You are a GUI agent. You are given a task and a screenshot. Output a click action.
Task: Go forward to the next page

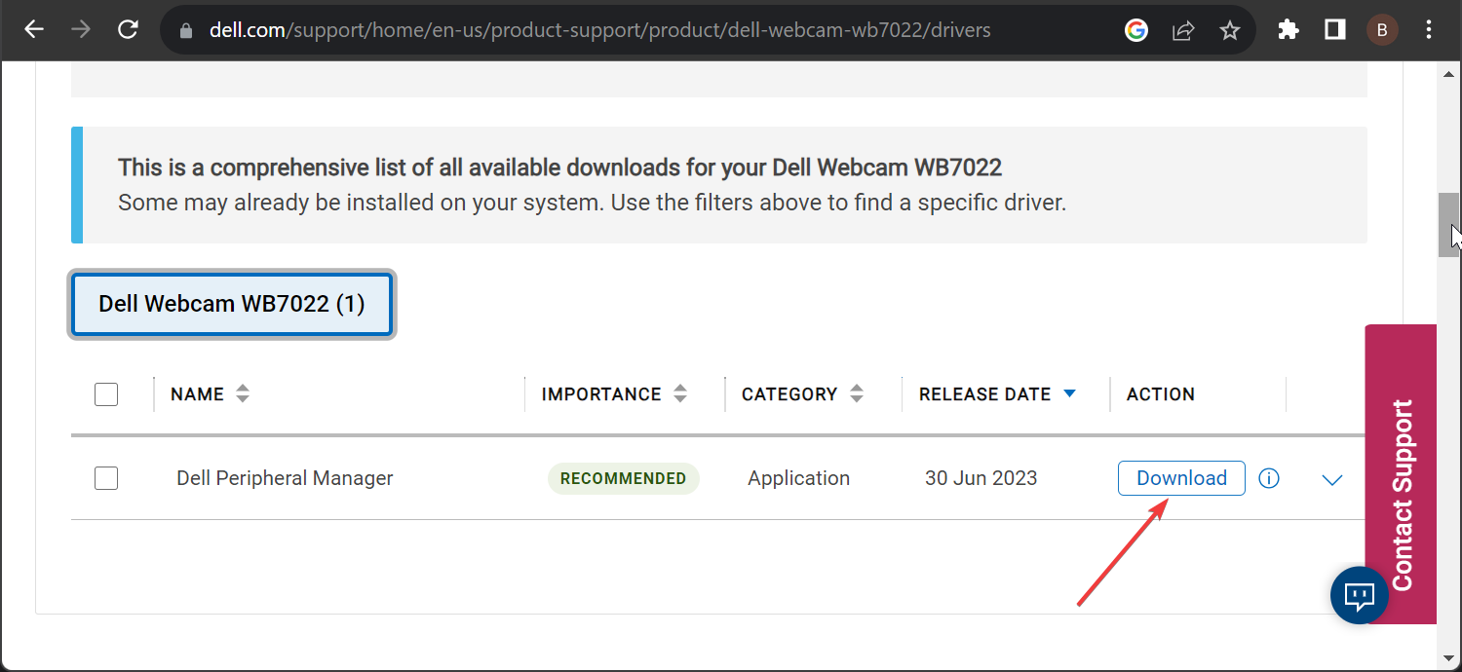(x=81, y=30)
